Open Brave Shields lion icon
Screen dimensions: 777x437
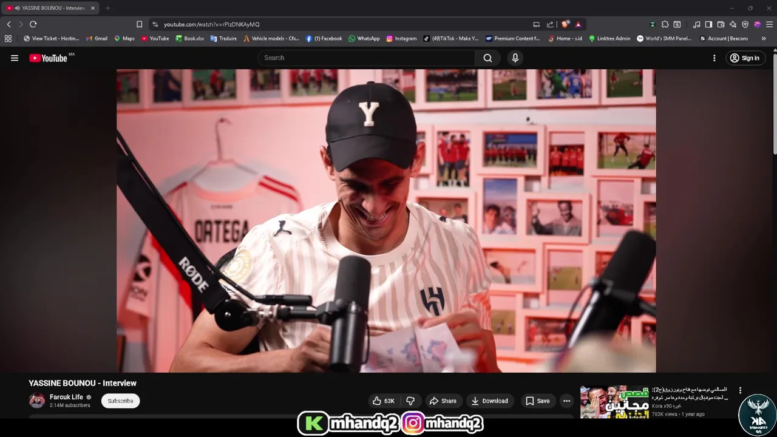pyautogui.click(x=565, y=24)
